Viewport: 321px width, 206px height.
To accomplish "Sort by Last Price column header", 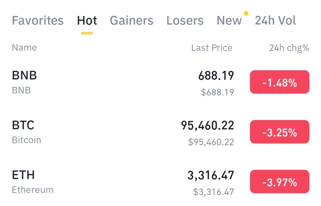I will 212,48.
